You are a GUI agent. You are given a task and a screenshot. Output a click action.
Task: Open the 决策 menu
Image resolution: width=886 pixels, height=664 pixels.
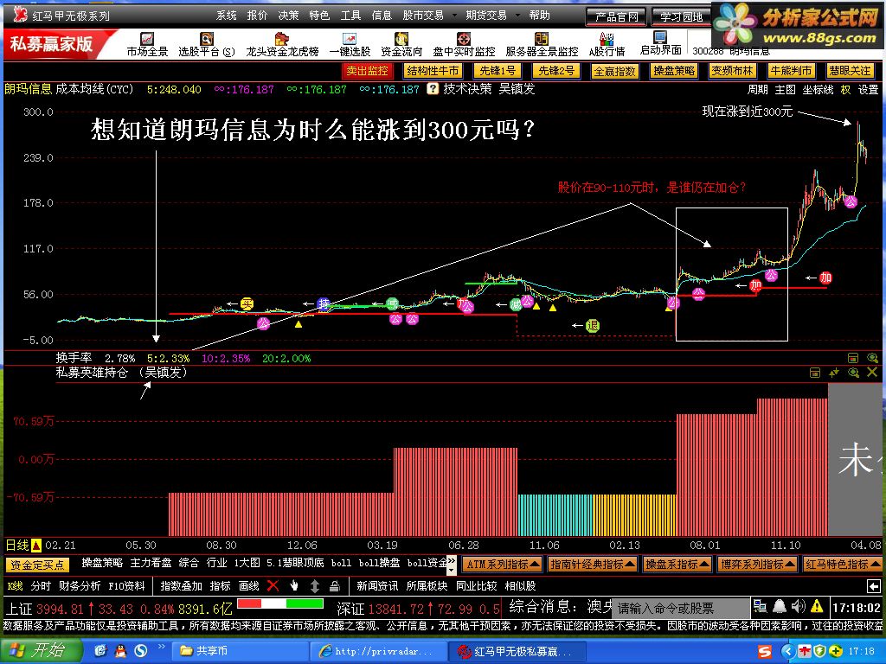288,16
